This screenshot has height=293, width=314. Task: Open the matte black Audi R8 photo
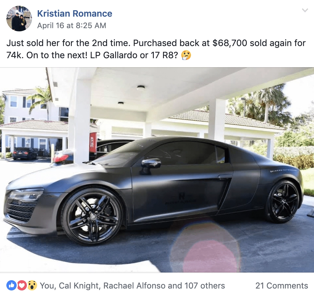(157, 170)
